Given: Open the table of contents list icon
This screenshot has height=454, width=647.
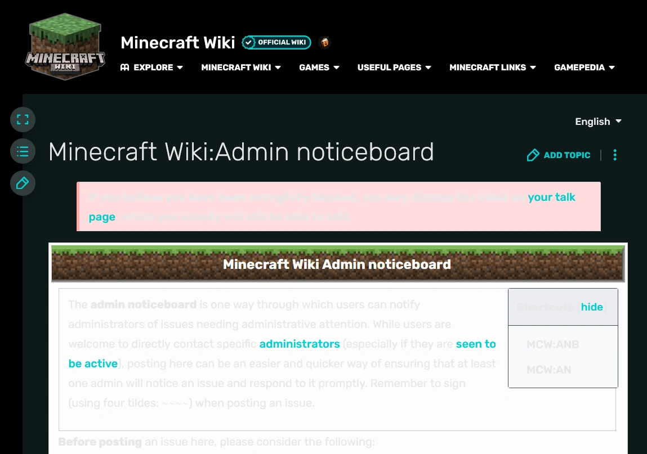Looking at the screenshot, I should point(23,151).
